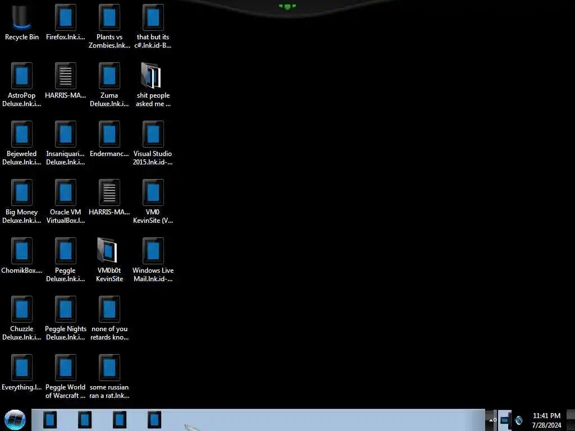Screen dimensions: 575x431
Task: Click the monitor icon in the system tray
Action: (505, 420)
